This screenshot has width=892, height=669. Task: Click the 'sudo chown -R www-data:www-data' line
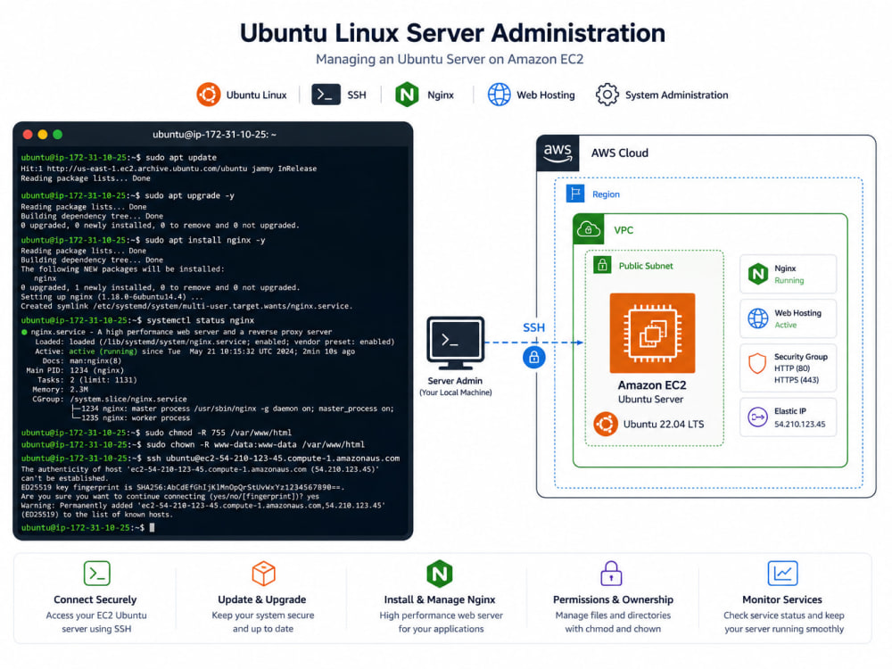point(193,445)
